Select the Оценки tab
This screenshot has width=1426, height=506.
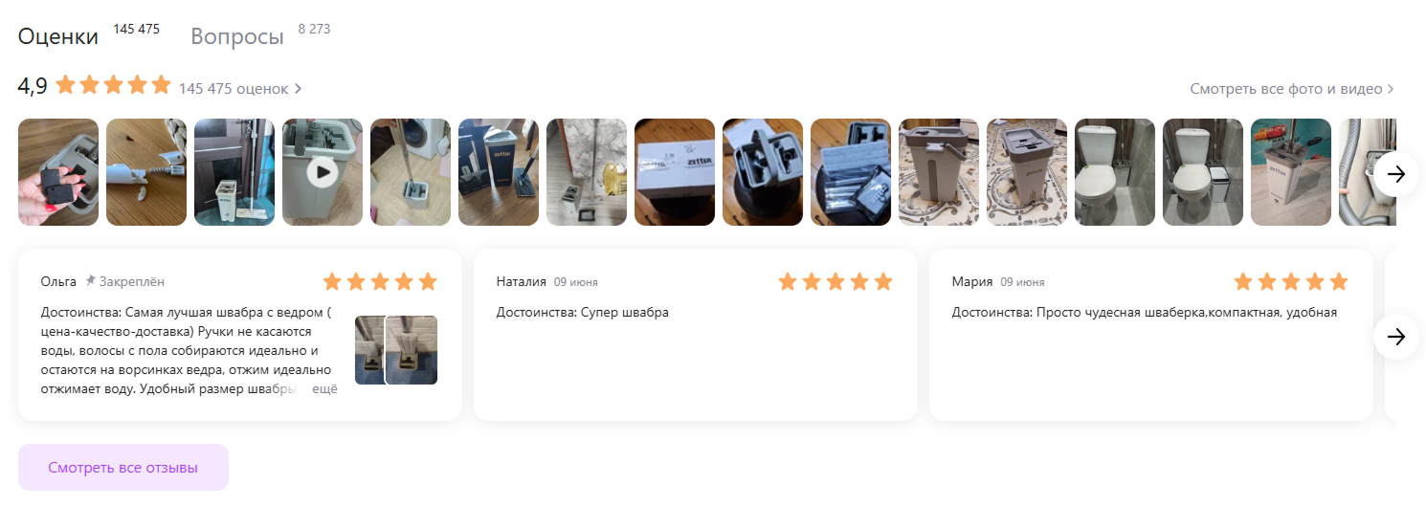coord(57,37)
